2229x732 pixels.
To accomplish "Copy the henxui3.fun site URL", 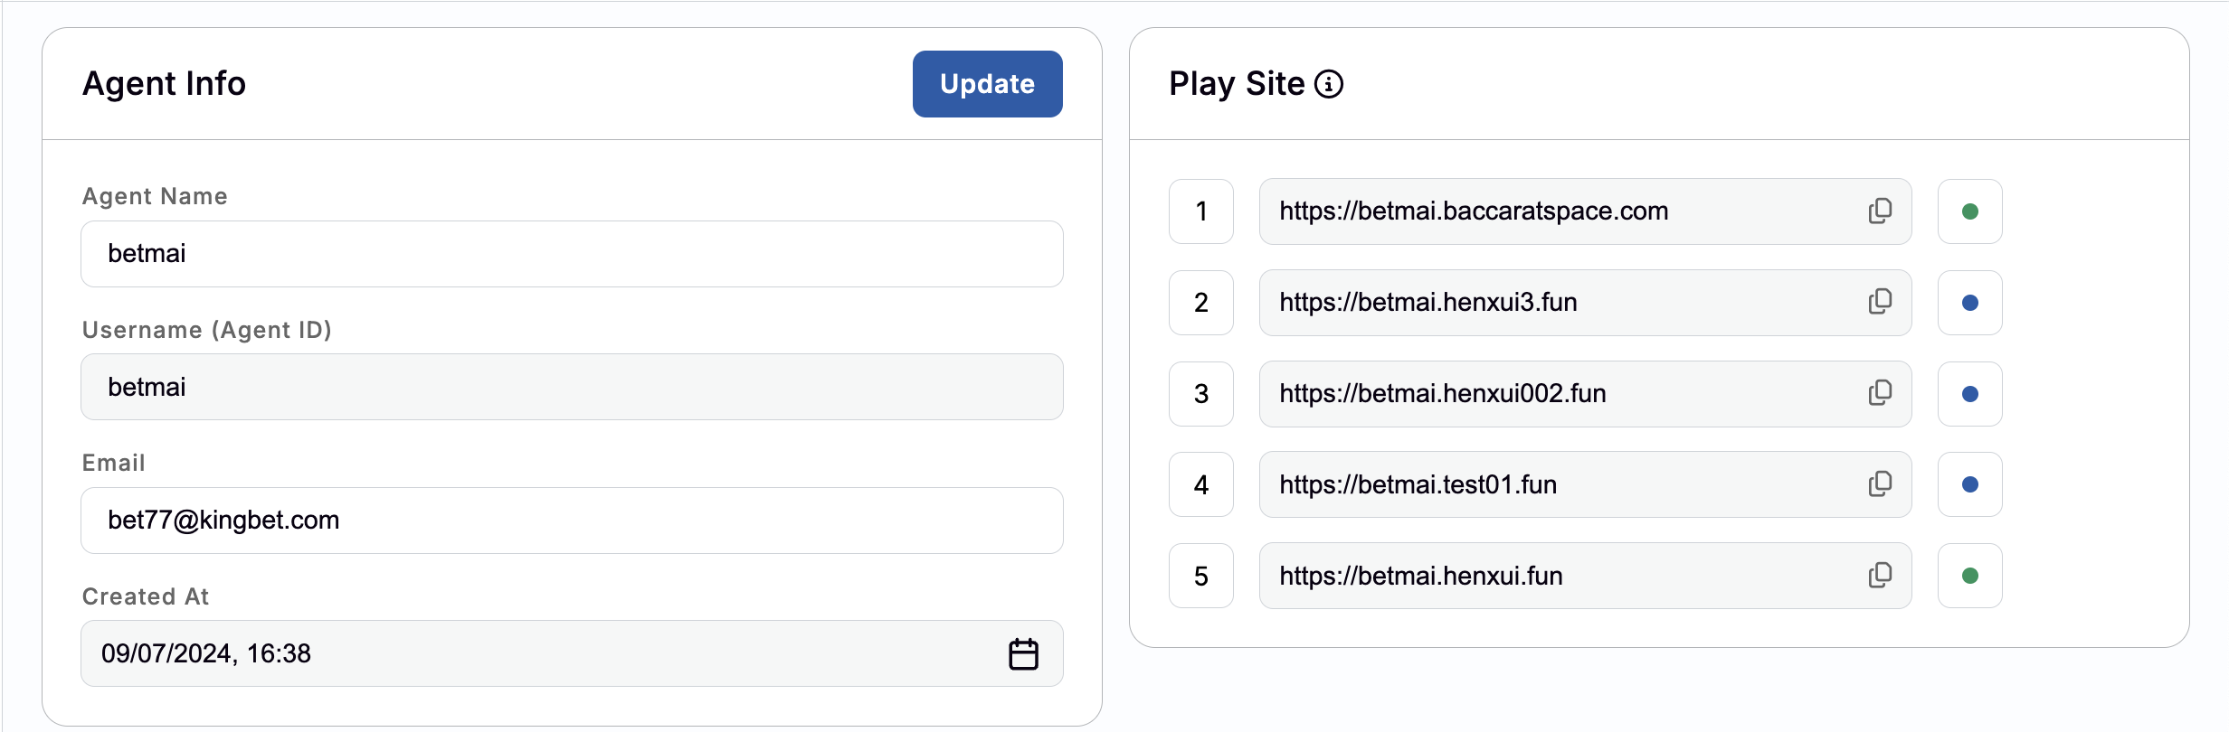I will coord(1880,302).
